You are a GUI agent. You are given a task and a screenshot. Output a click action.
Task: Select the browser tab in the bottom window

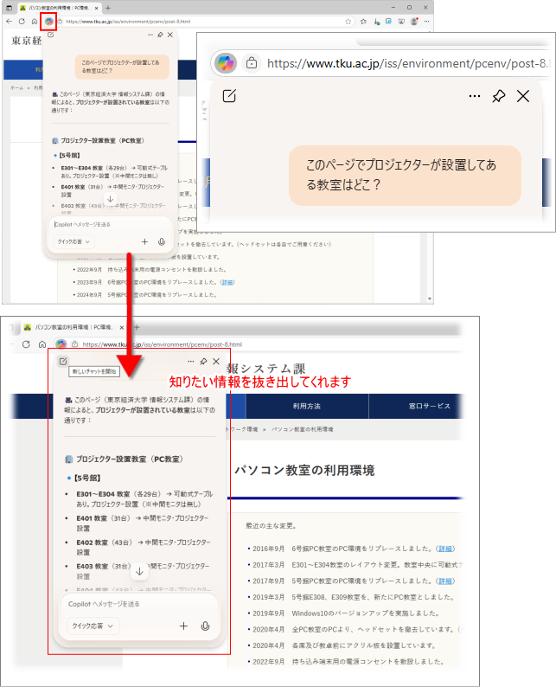[73, 327]
